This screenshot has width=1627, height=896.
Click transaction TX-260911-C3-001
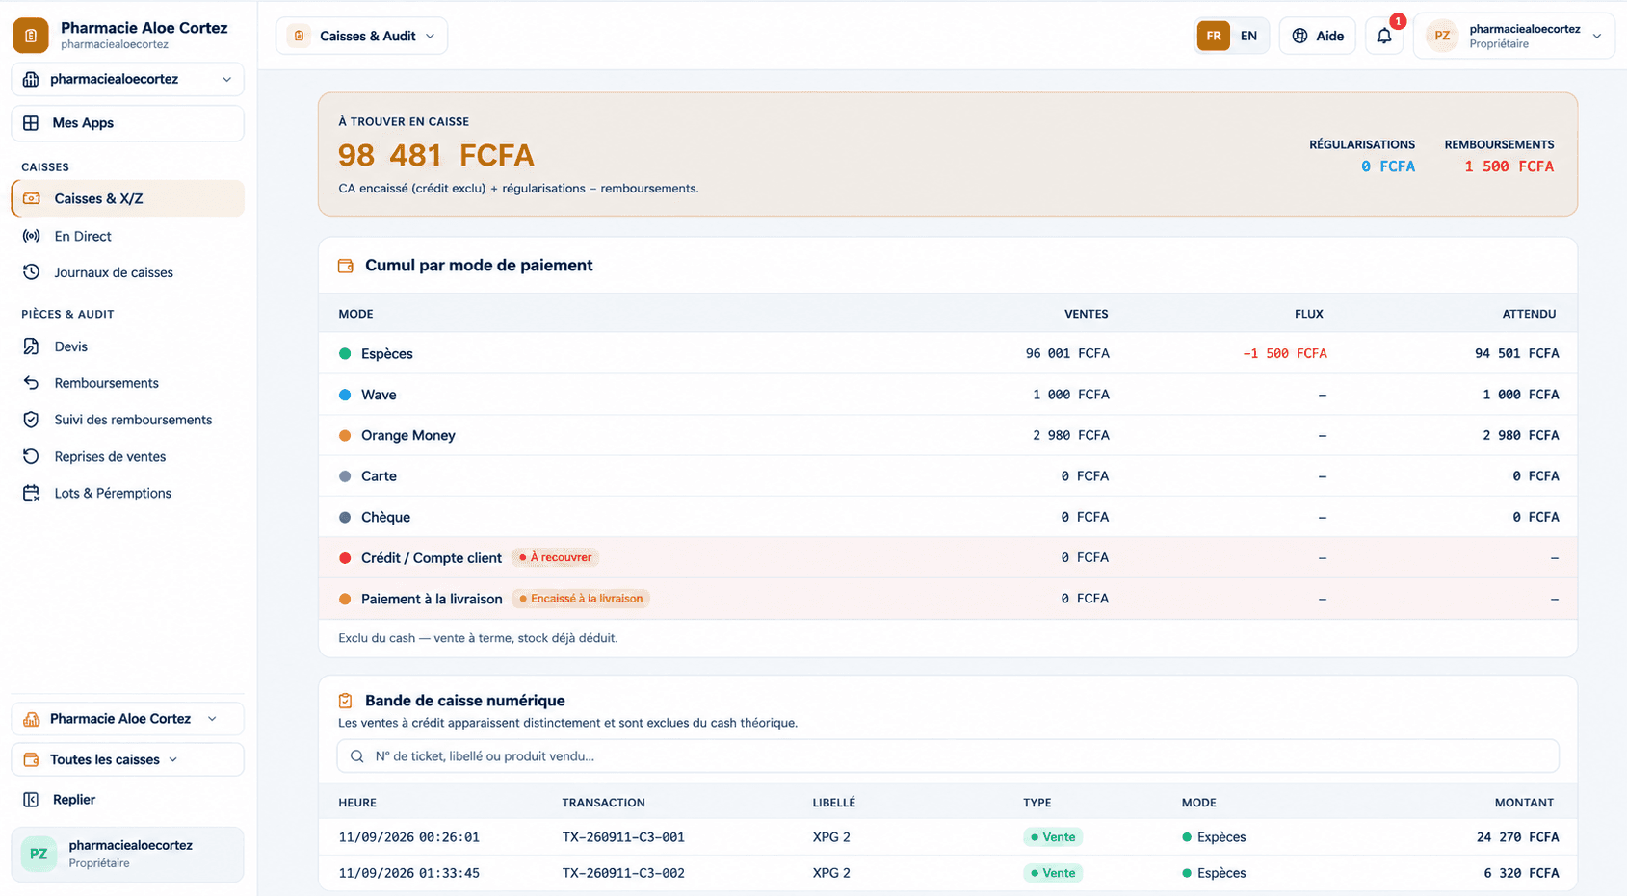point(623,837)
